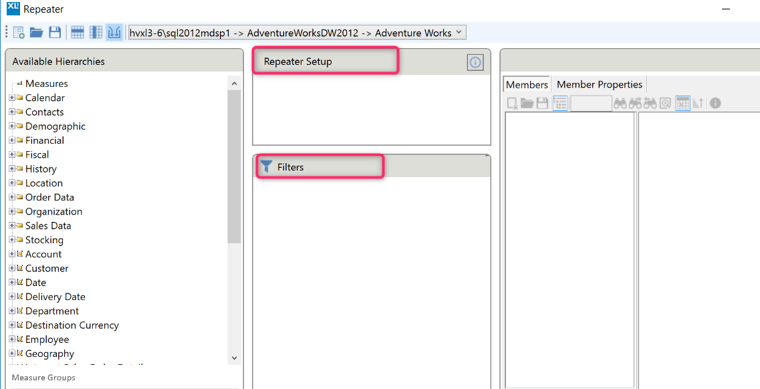Screen dimensions: 760x389
Task: Select the Geography hierarchy item
Action: click(x=49, y=354)
